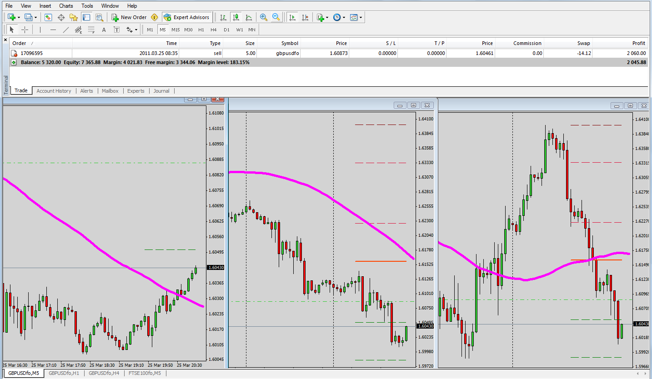Open the New Chart toolbar icon
Screen dimensions: 652x379
click(x=11, y=17)
